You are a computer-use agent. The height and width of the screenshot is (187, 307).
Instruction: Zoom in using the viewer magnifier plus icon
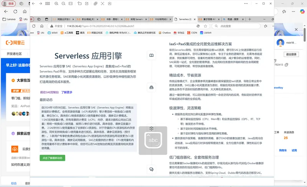point(56,3)
